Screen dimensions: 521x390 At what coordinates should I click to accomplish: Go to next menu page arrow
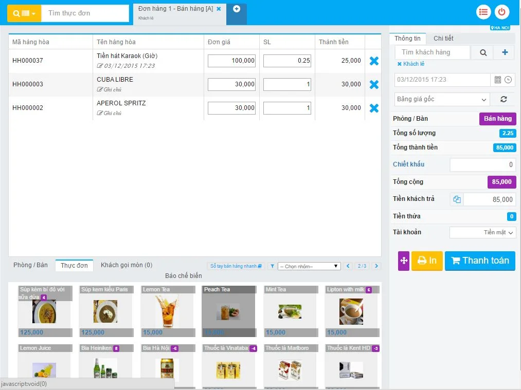376,266
